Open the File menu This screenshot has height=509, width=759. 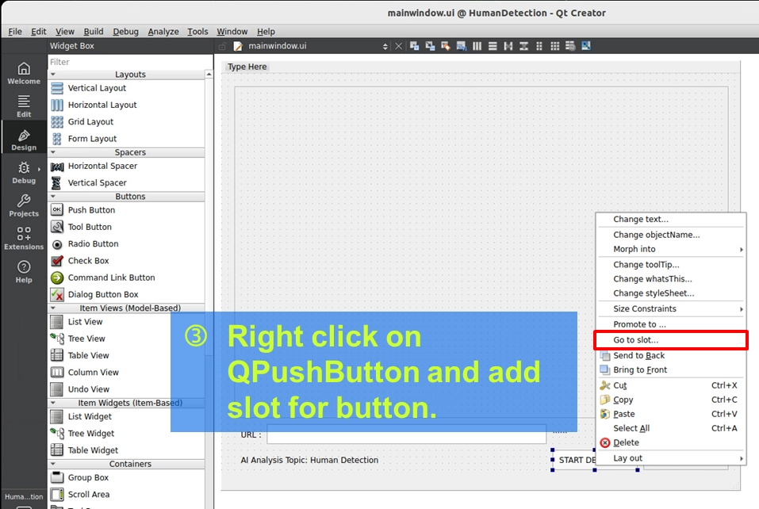coord(15,32)
